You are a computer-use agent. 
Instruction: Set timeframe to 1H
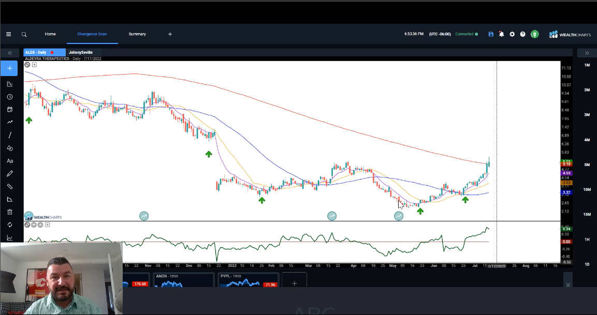click(x=587, y=239)
